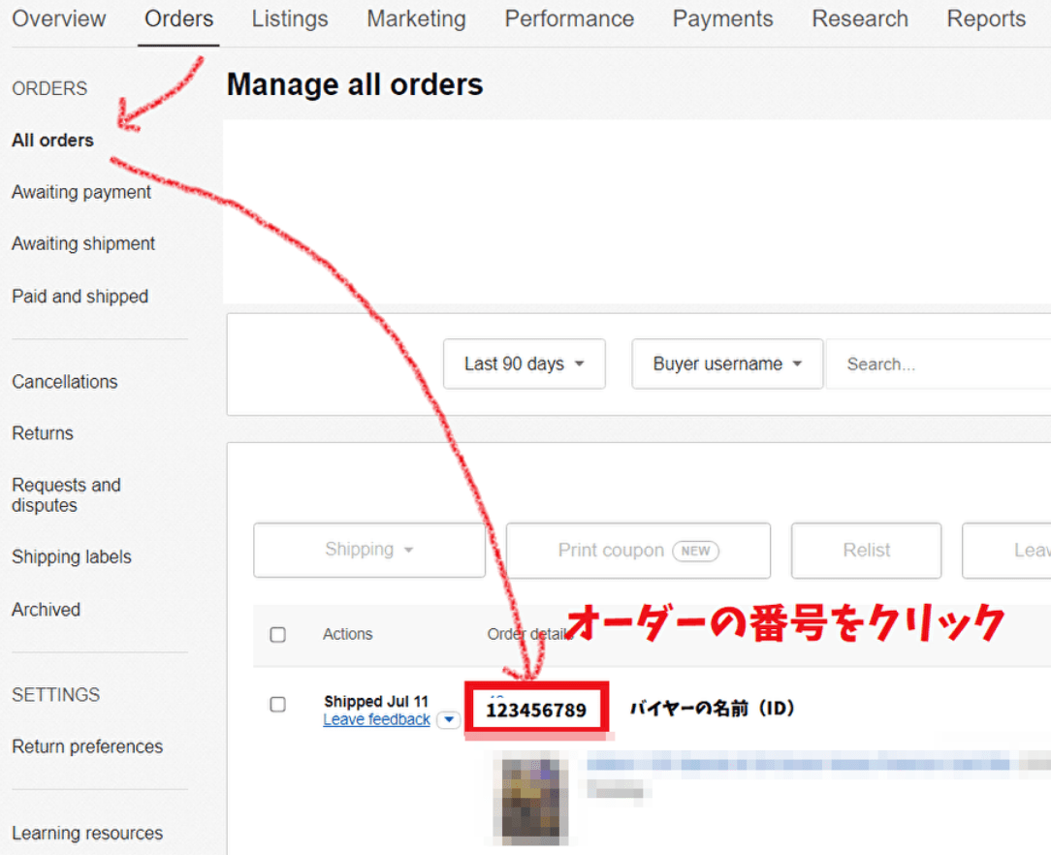Open the Shipping bulk action dropdown

coord(369,550)
